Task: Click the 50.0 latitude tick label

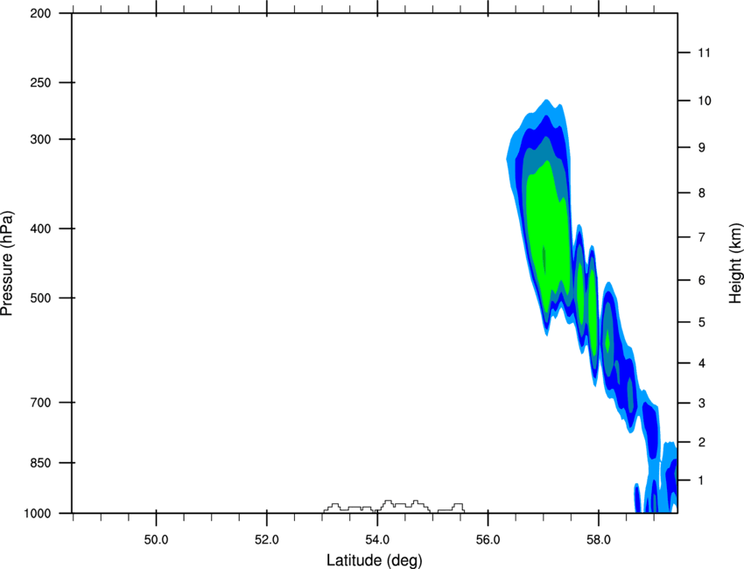Action: [156, 540]
